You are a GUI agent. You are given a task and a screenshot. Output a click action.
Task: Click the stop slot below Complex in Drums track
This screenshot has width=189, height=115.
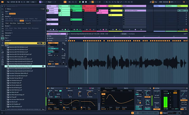coord(48,15)
